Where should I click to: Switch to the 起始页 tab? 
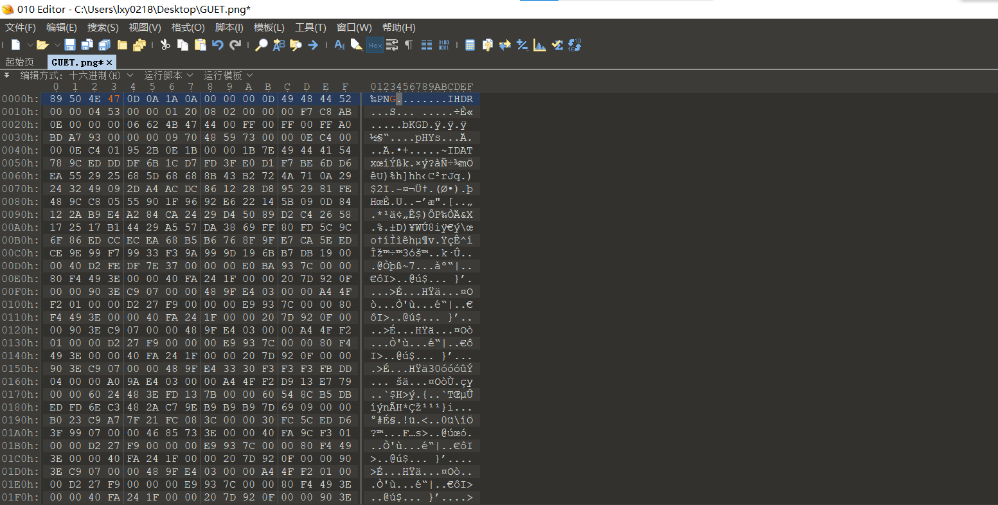point(19,62)
